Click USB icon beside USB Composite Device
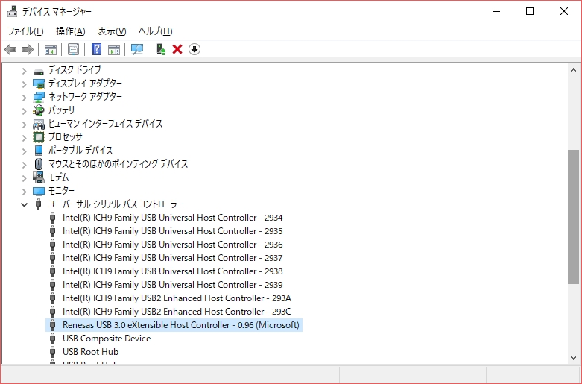The height and width of the screenshot is (384, 582). 52,339
